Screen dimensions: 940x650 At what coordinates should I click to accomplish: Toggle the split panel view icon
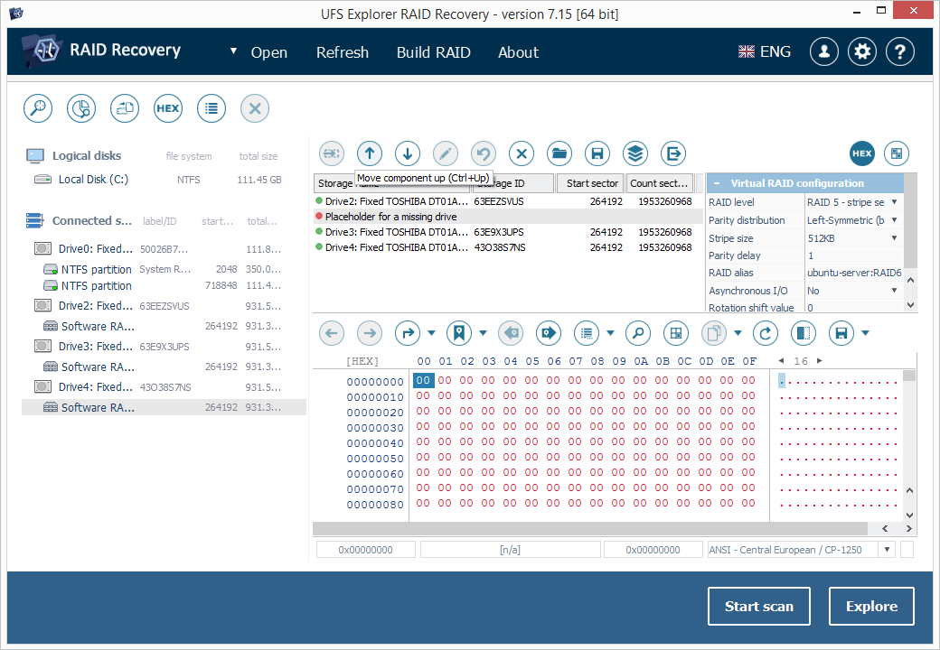[804, 333]
